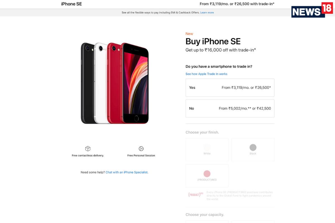Viewport: 335px width, 223px height.
Task: Chat with an iPhone Specialist link
Action: coord(127,172)
